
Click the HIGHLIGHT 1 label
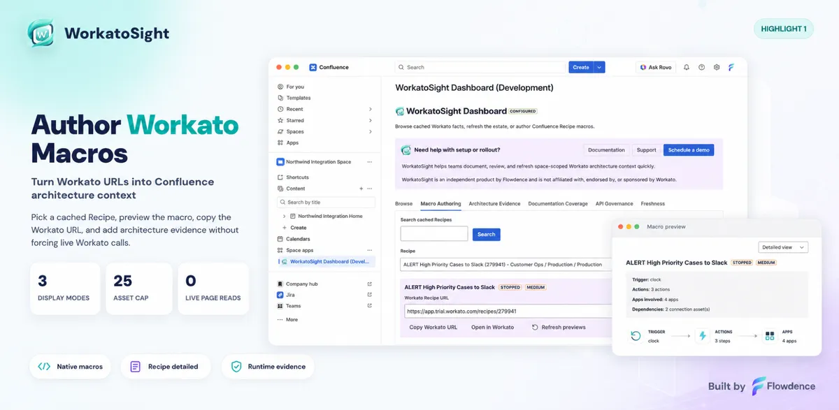click(x=784, y=29)
